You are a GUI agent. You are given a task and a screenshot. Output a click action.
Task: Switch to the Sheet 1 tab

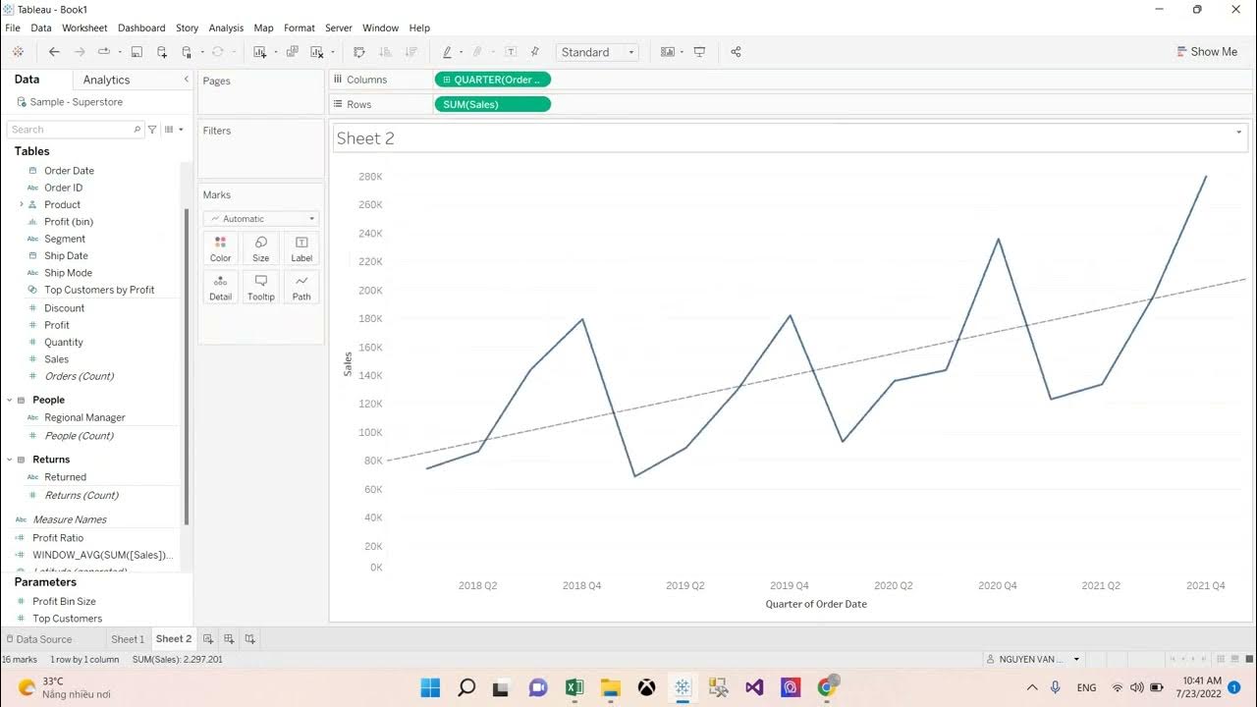tap(128, 638)
